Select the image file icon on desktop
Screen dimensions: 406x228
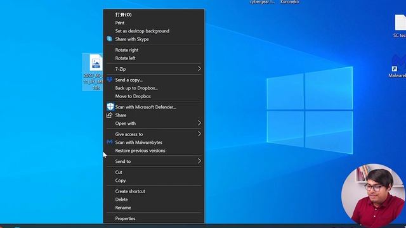pyautogui.click(x=93, y=72)
